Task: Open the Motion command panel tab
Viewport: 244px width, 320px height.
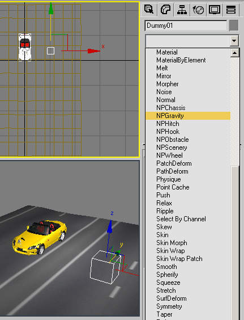Action: [198, 10]
